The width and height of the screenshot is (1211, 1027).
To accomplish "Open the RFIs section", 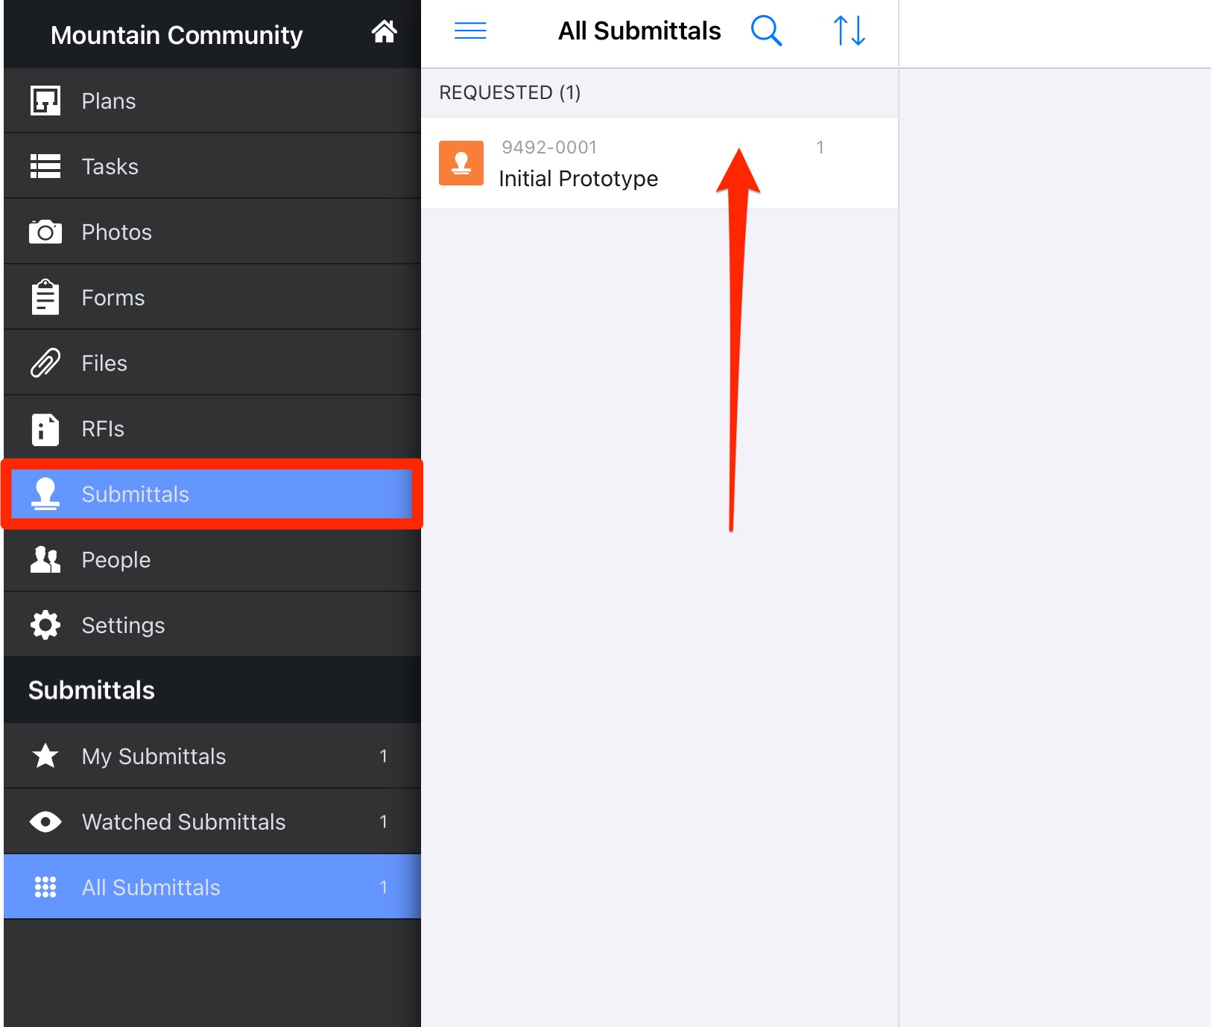I will click(x=212, y=428).
